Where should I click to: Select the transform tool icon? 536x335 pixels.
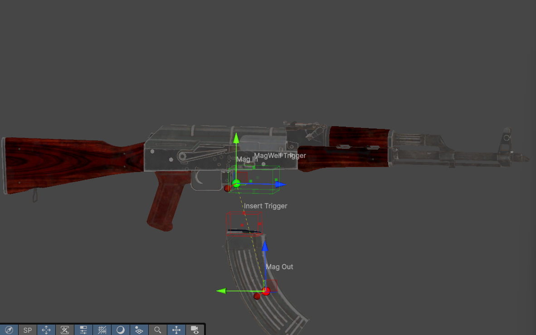pos(65,330)
